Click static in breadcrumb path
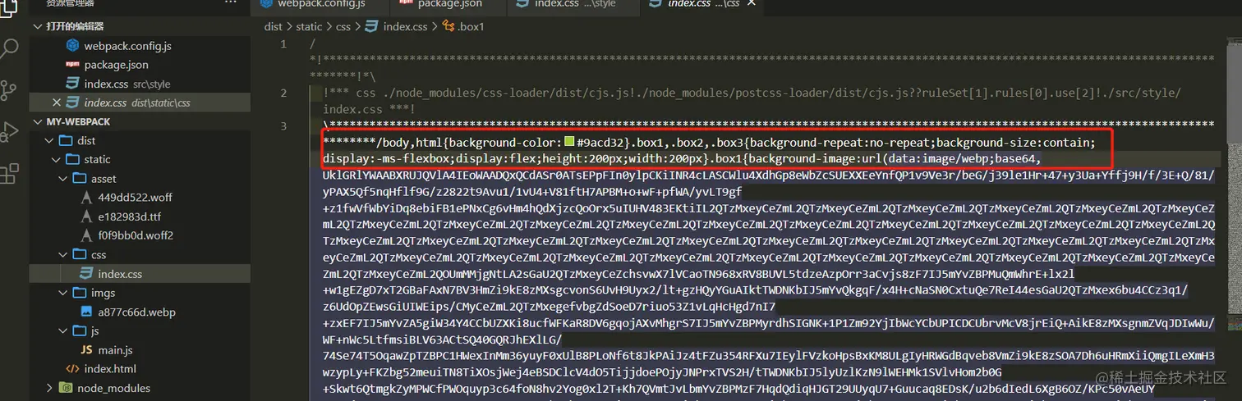 click(310, 27)
